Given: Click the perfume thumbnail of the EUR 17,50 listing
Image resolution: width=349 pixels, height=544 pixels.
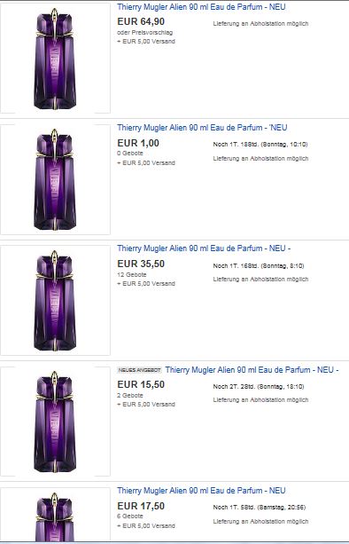Looking at the screenshot, I should (55, 514).
